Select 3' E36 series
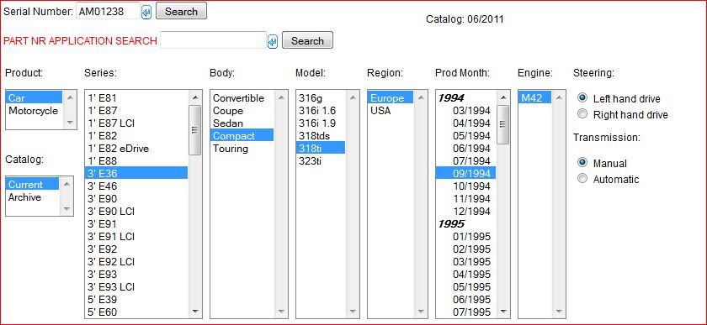The width and height of the screenshot is (707, 325). (x=136, y=173)
